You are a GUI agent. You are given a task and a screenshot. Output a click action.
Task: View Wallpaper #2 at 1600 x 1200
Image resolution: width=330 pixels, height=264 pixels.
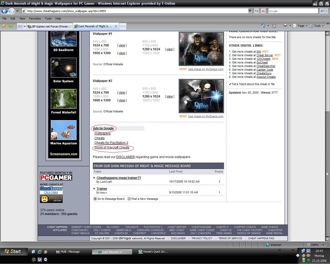(x=122, y=100)
